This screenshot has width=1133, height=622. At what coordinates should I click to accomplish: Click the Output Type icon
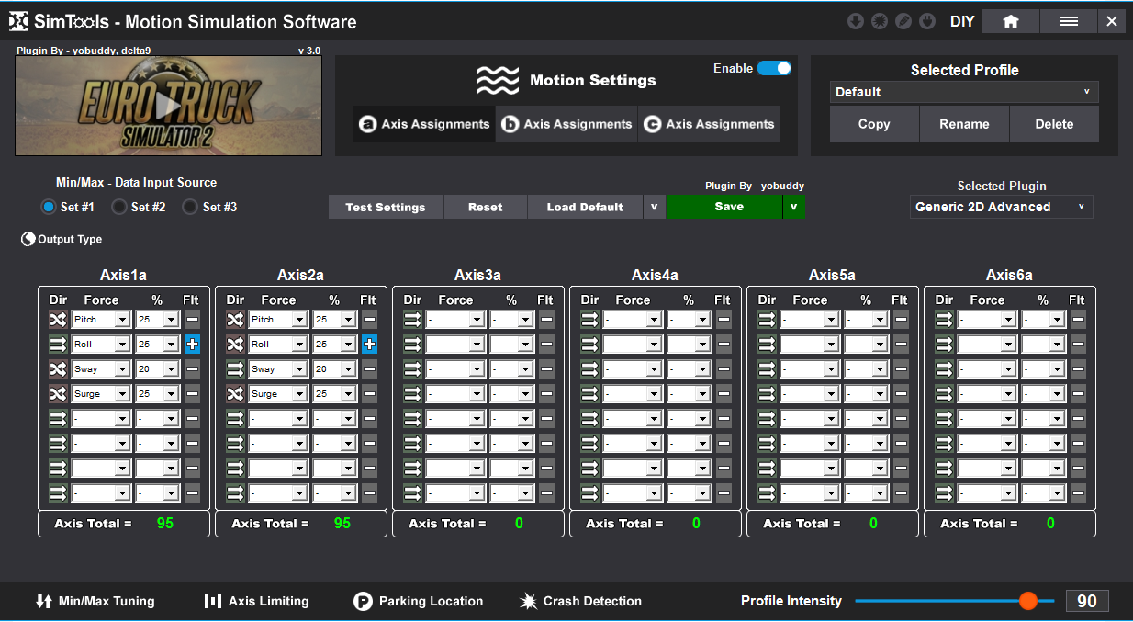point(28,239)
